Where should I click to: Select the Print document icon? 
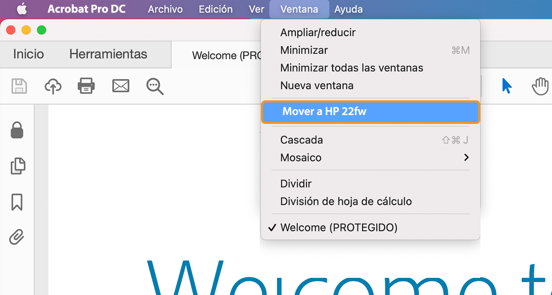tap(86, 86)
